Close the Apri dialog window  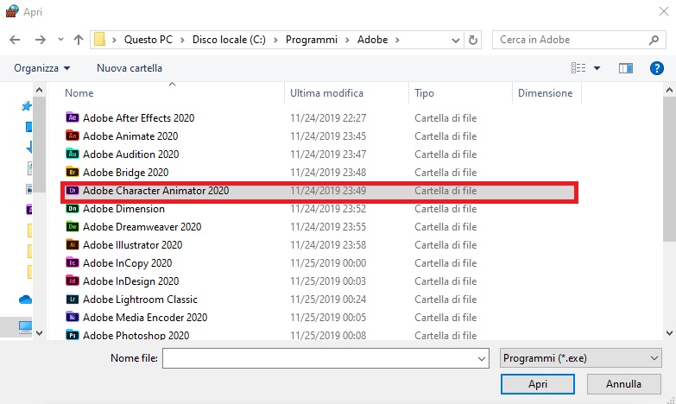tap(664, 11)
